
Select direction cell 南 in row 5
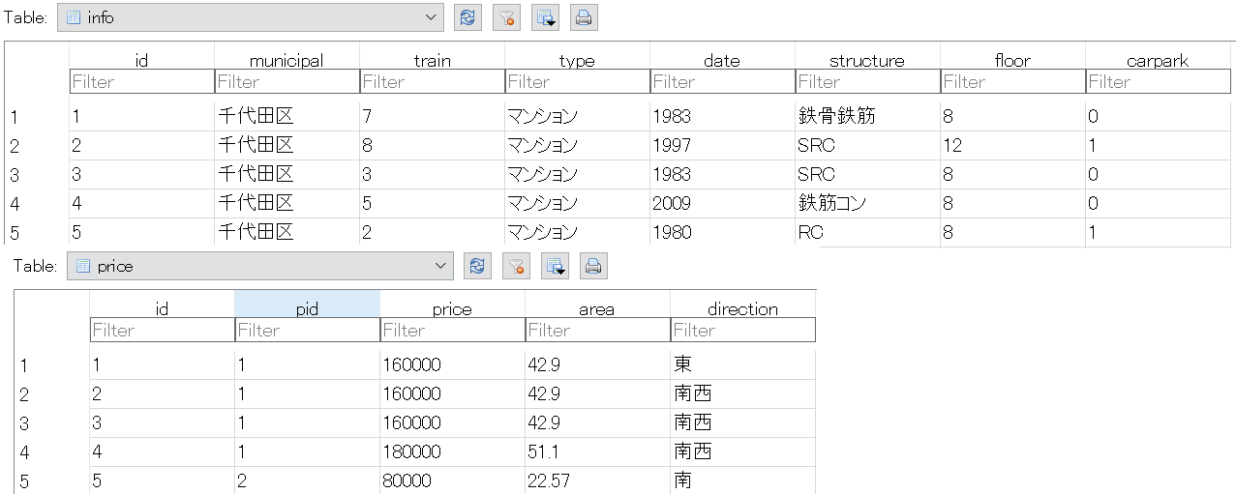click(742, 480)
